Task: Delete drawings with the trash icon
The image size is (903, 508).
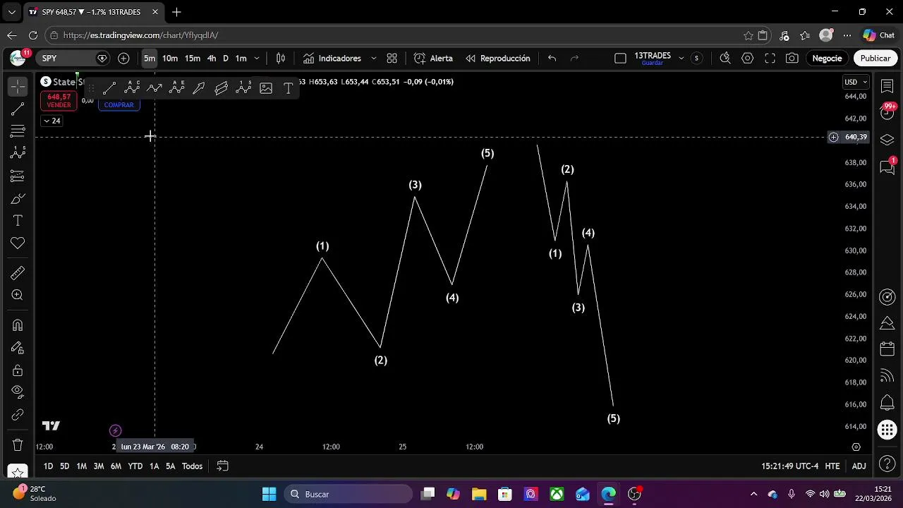Action: tap(18, 445)
